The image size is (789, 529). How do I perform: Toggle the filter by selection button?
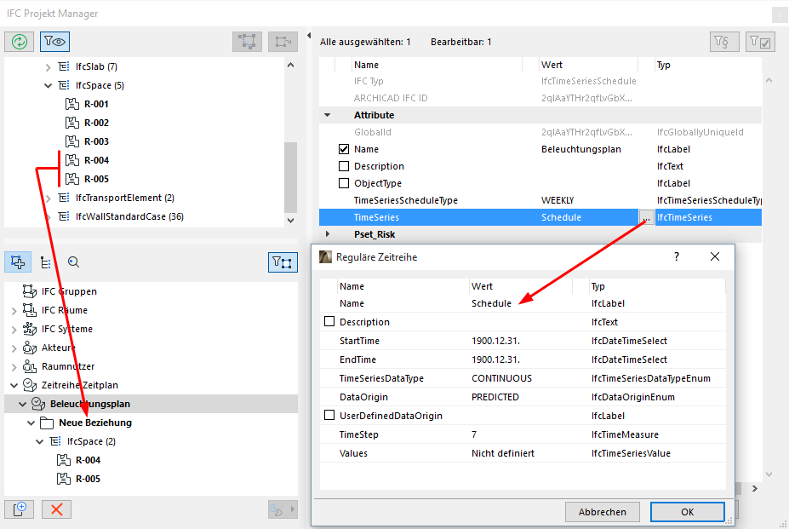pyautogui.click(x=283, y=262)
